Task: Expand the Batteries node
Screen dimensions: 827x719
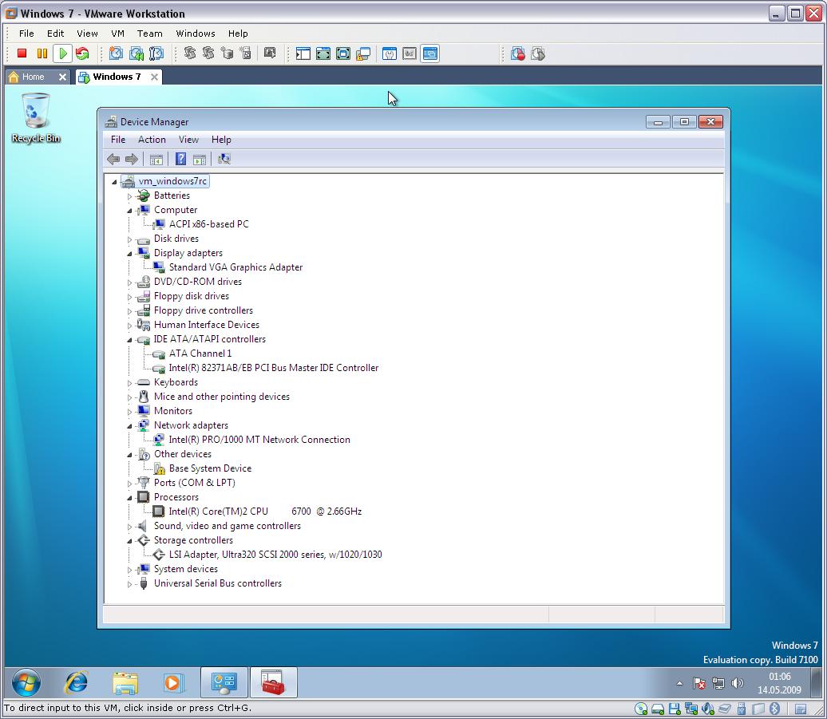Action: [130, 196]
